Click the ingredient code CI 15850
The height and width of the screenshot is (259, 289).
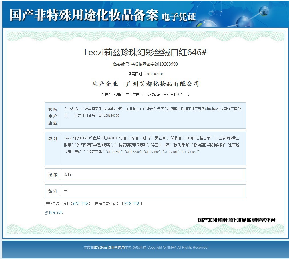click(133, 152)
